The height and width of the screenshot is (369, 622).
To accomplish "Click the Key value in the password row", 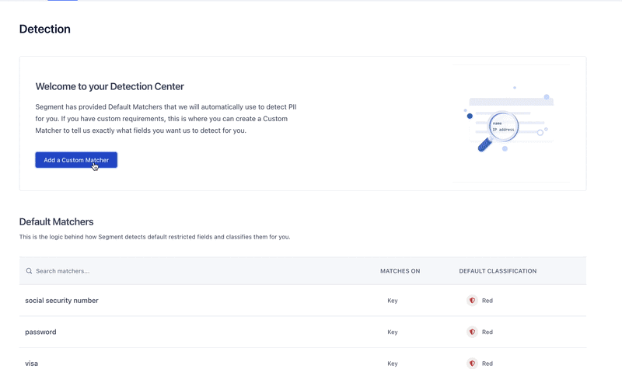I will tap(393, 332).
